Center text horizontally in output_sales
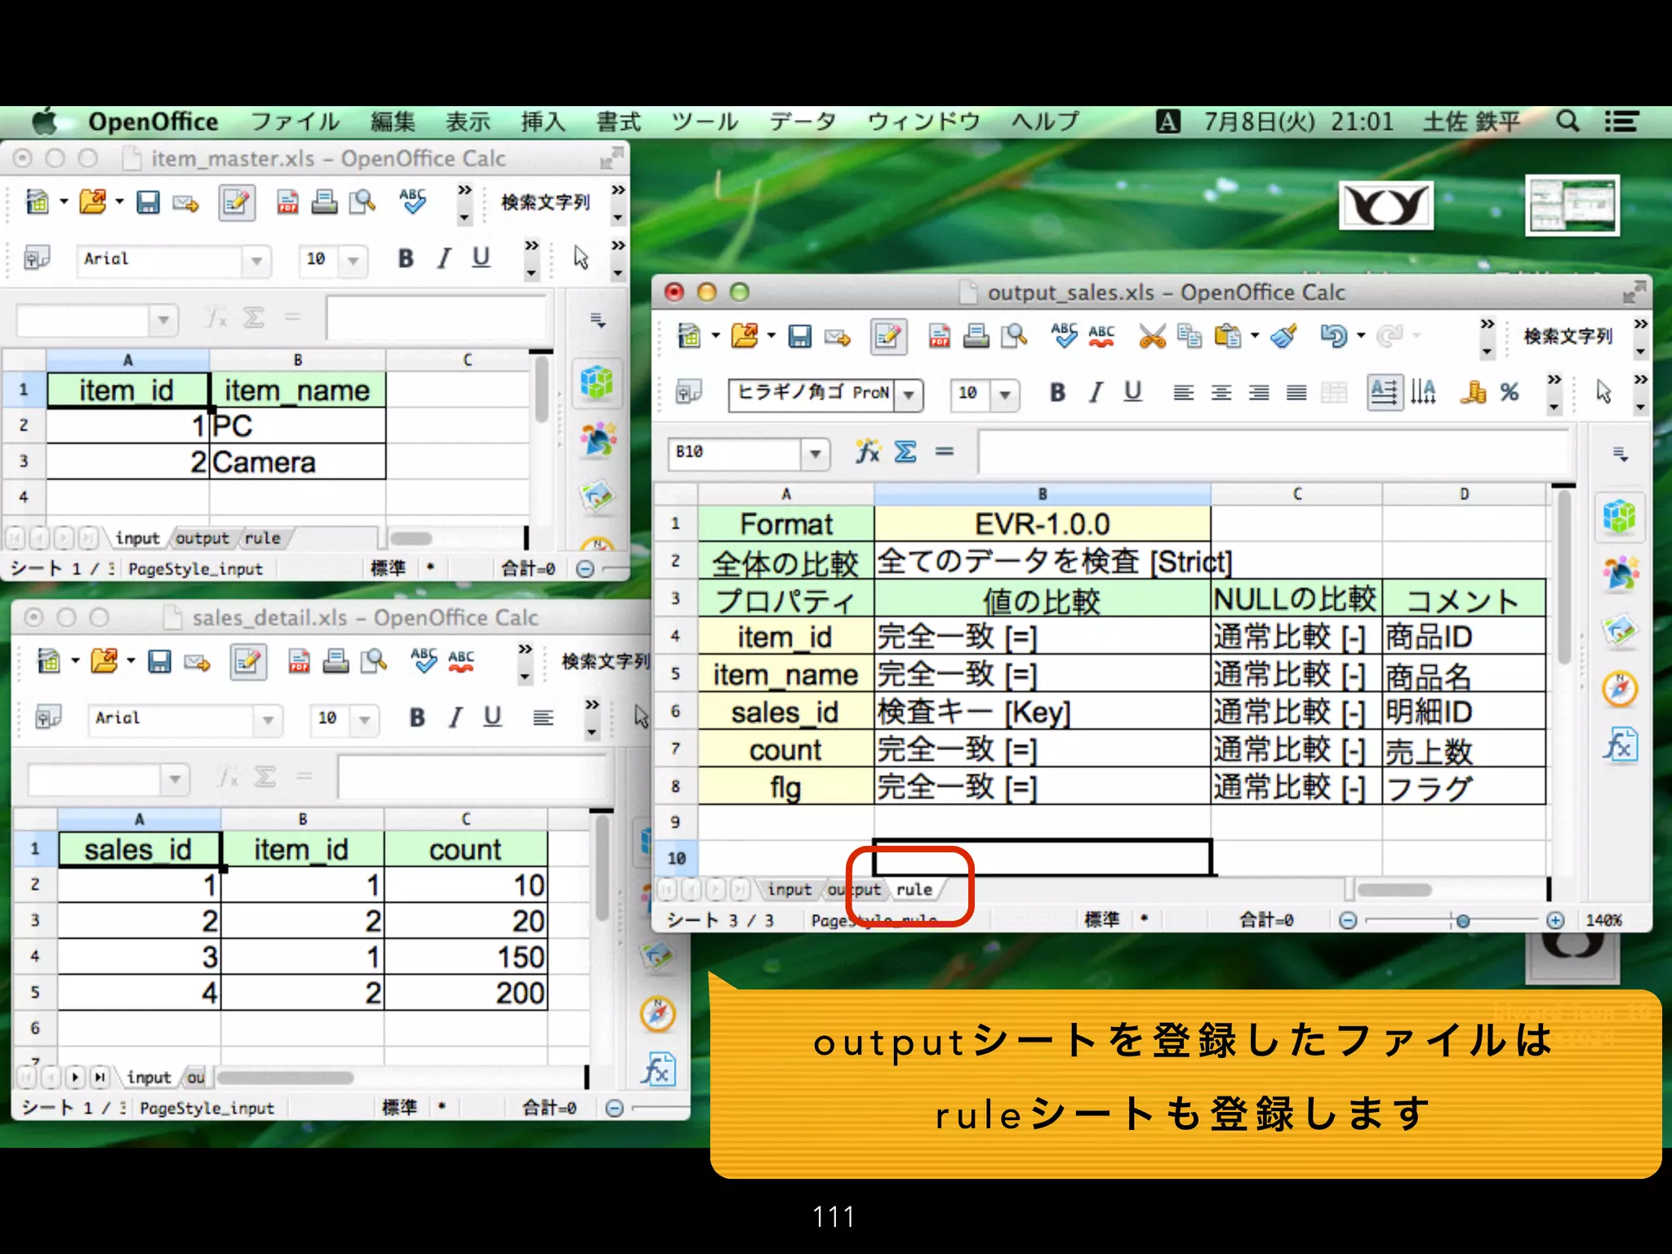Viewport: 1672px width, 1254px height. point(1221,394)
